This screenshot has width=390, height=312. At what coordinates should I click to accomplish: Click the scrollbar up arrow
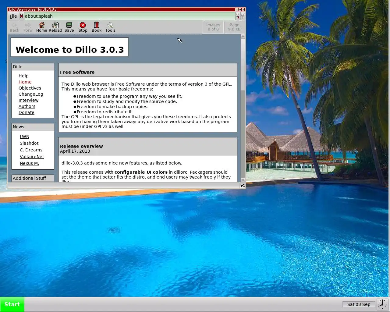point(243,36)
